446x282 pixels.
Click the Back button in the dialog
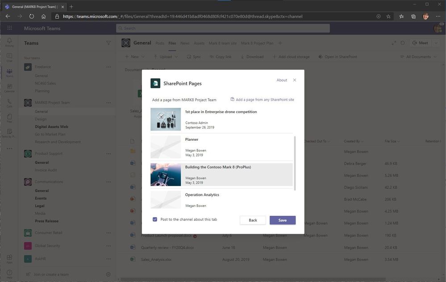pyautogui.click(x=253, y=220)
